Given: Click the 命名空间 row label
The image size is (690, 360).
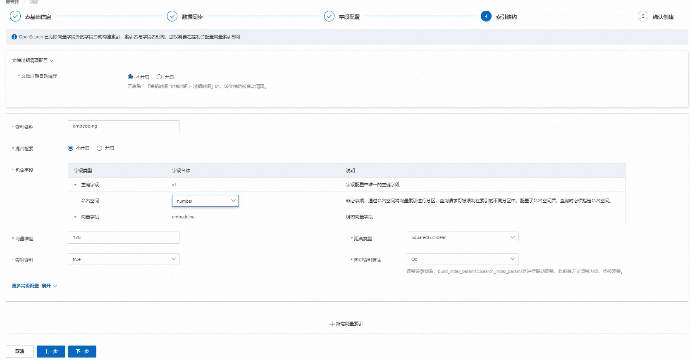Looking at the screenshot, I should pos(90,201).
